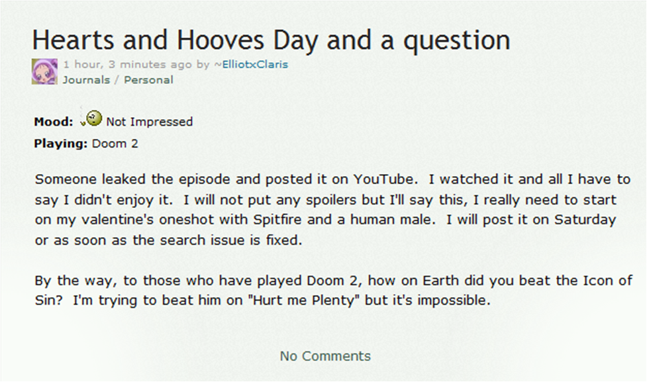Open the No Comments link
Image resolution: width=647 pixels, height=382 pixels.
tap(325, 356)
